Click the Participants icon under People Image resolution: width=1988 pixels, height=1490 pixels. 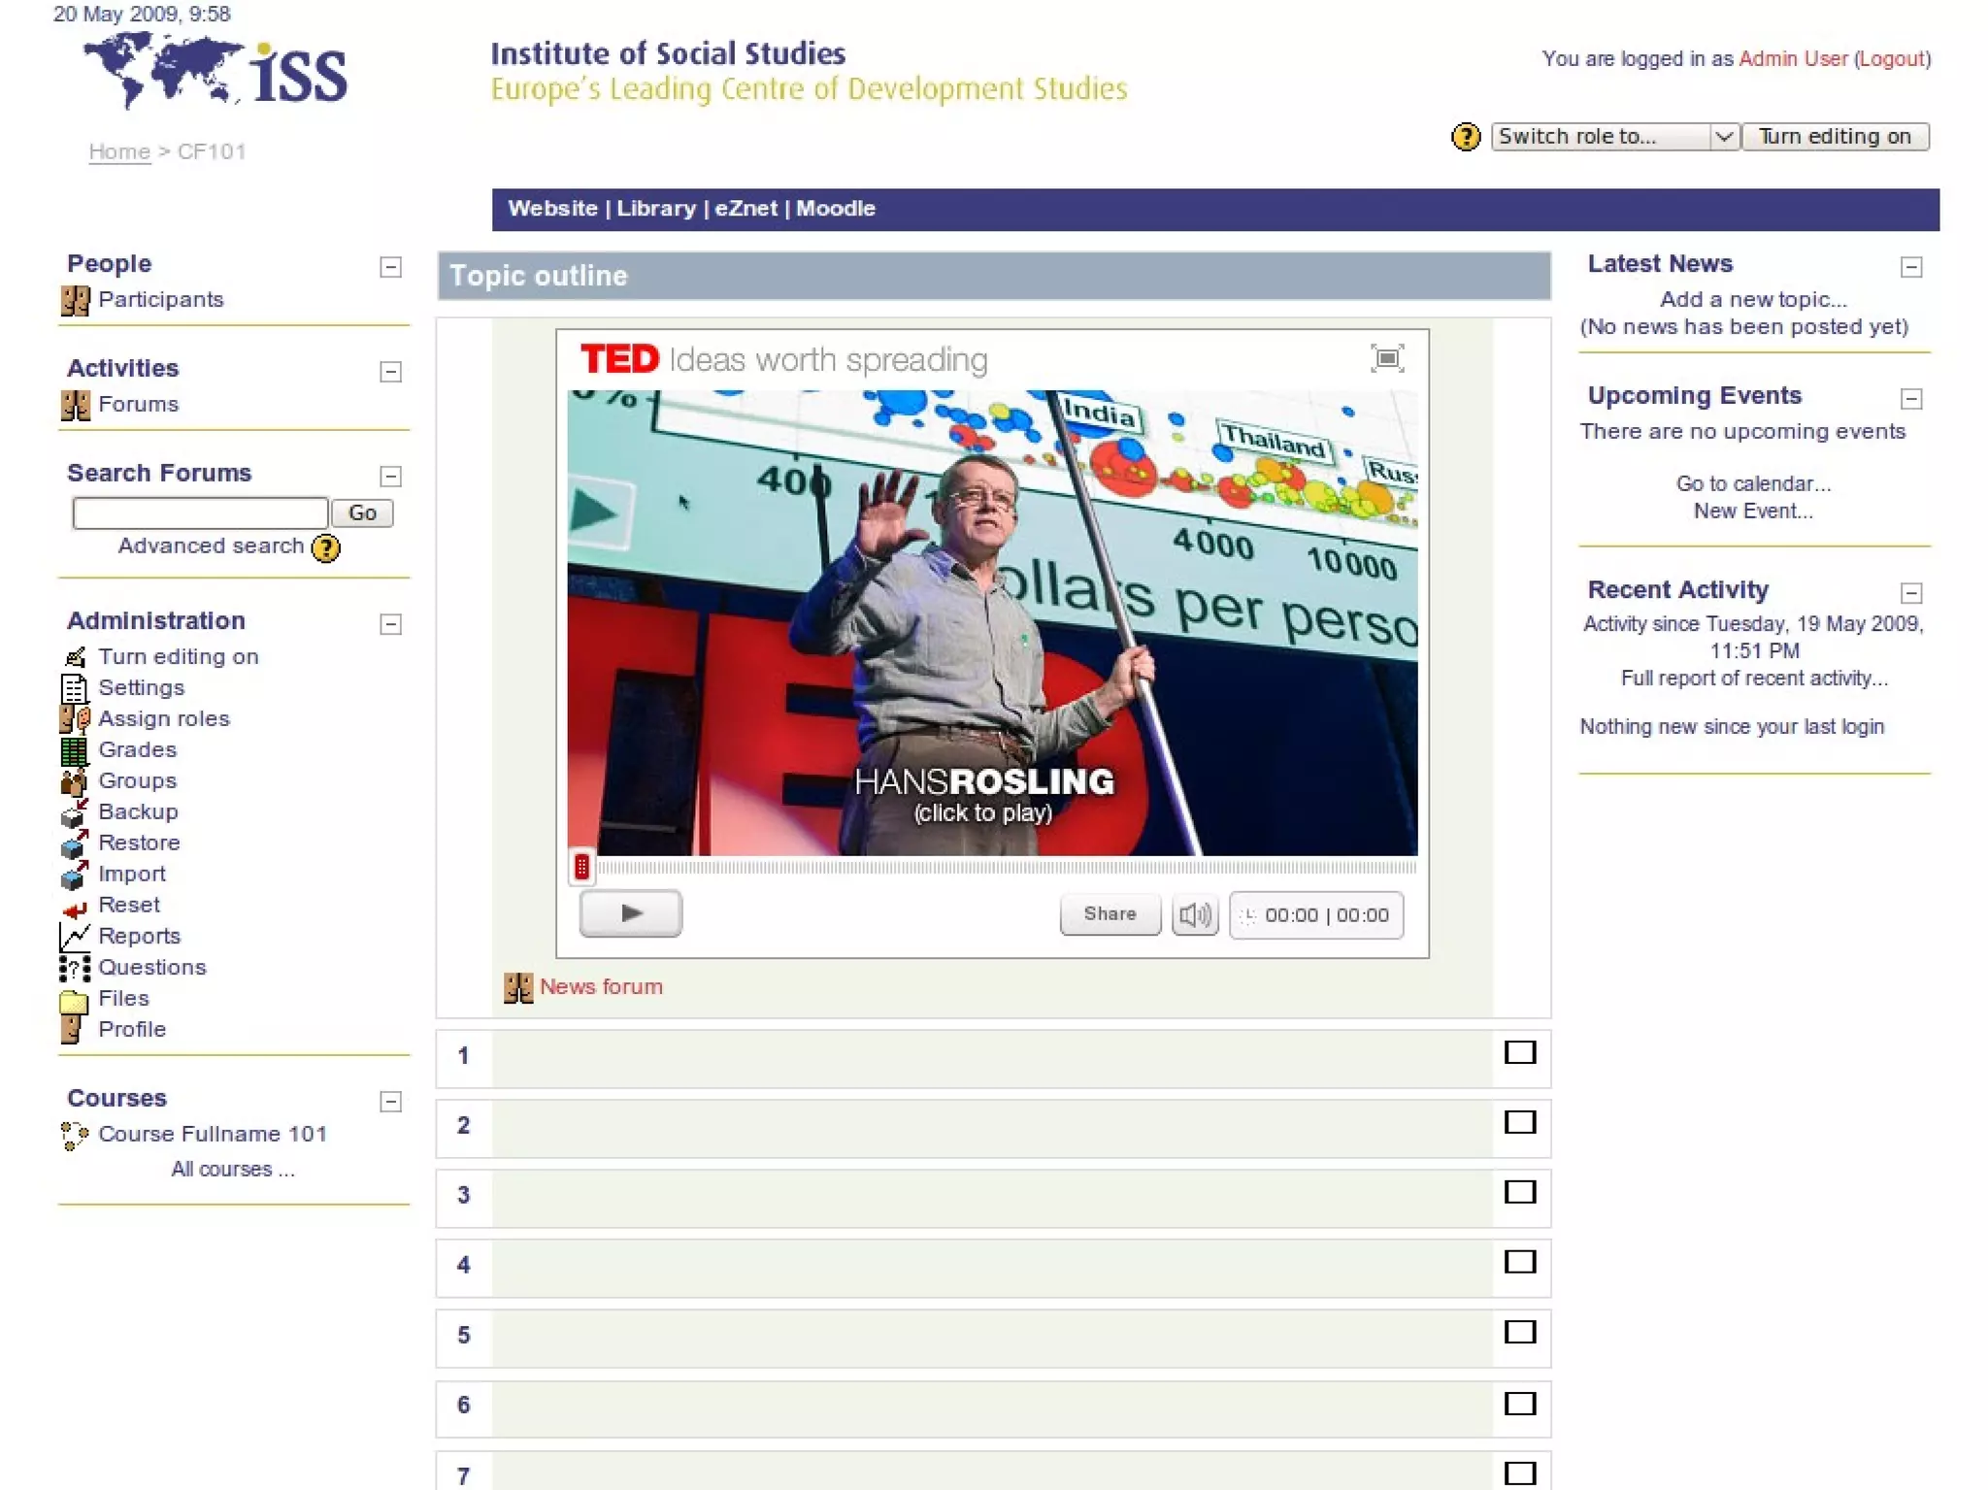[75, 300]
